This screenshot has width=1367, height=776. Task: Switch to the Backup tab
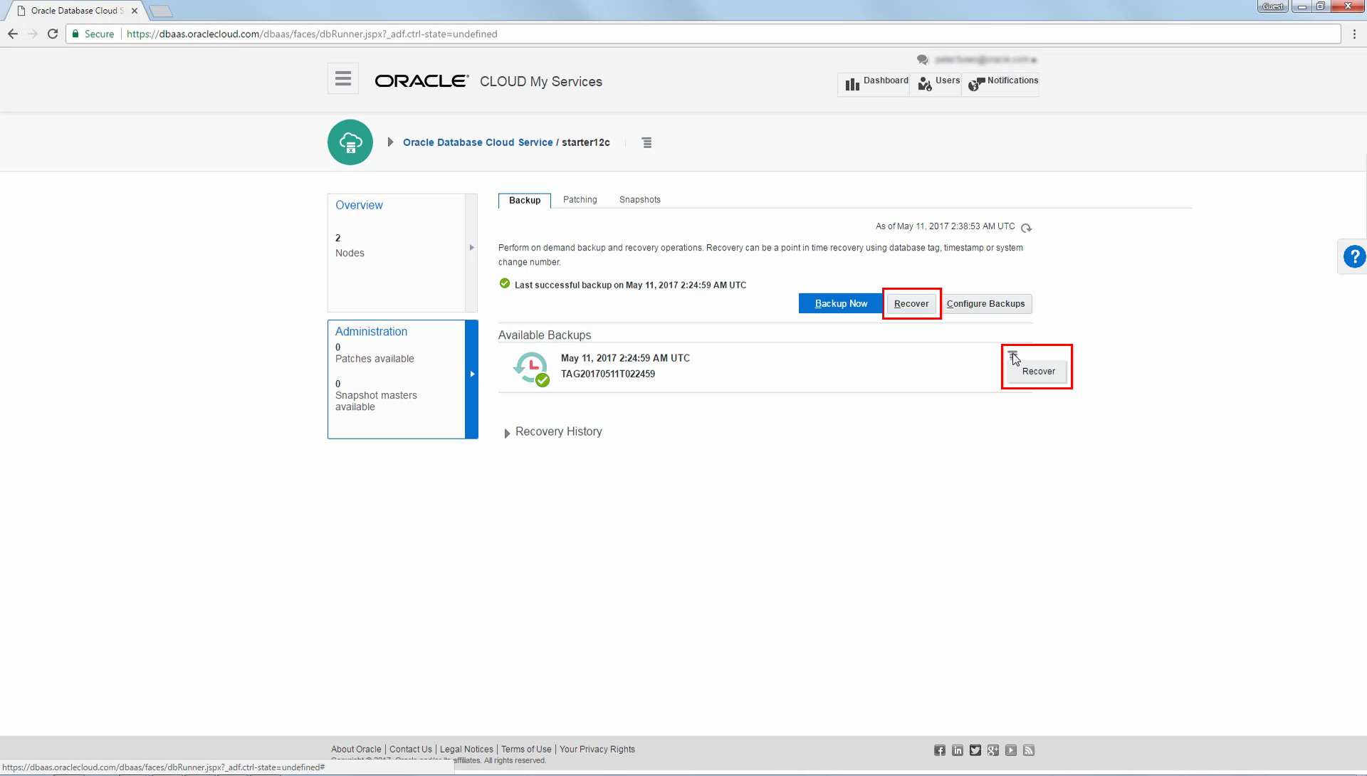tap(525, 200)
